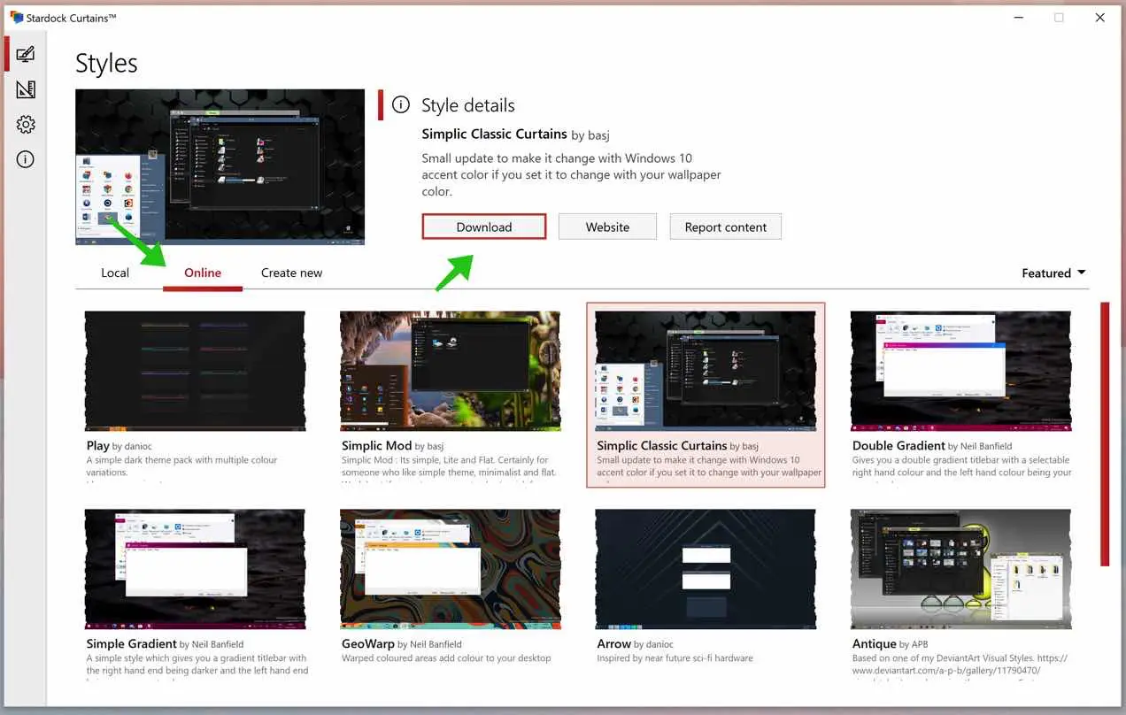Download the Simplic Classic Curtains style
Screen dimensions: 1126x715
[x=484, y=227]
